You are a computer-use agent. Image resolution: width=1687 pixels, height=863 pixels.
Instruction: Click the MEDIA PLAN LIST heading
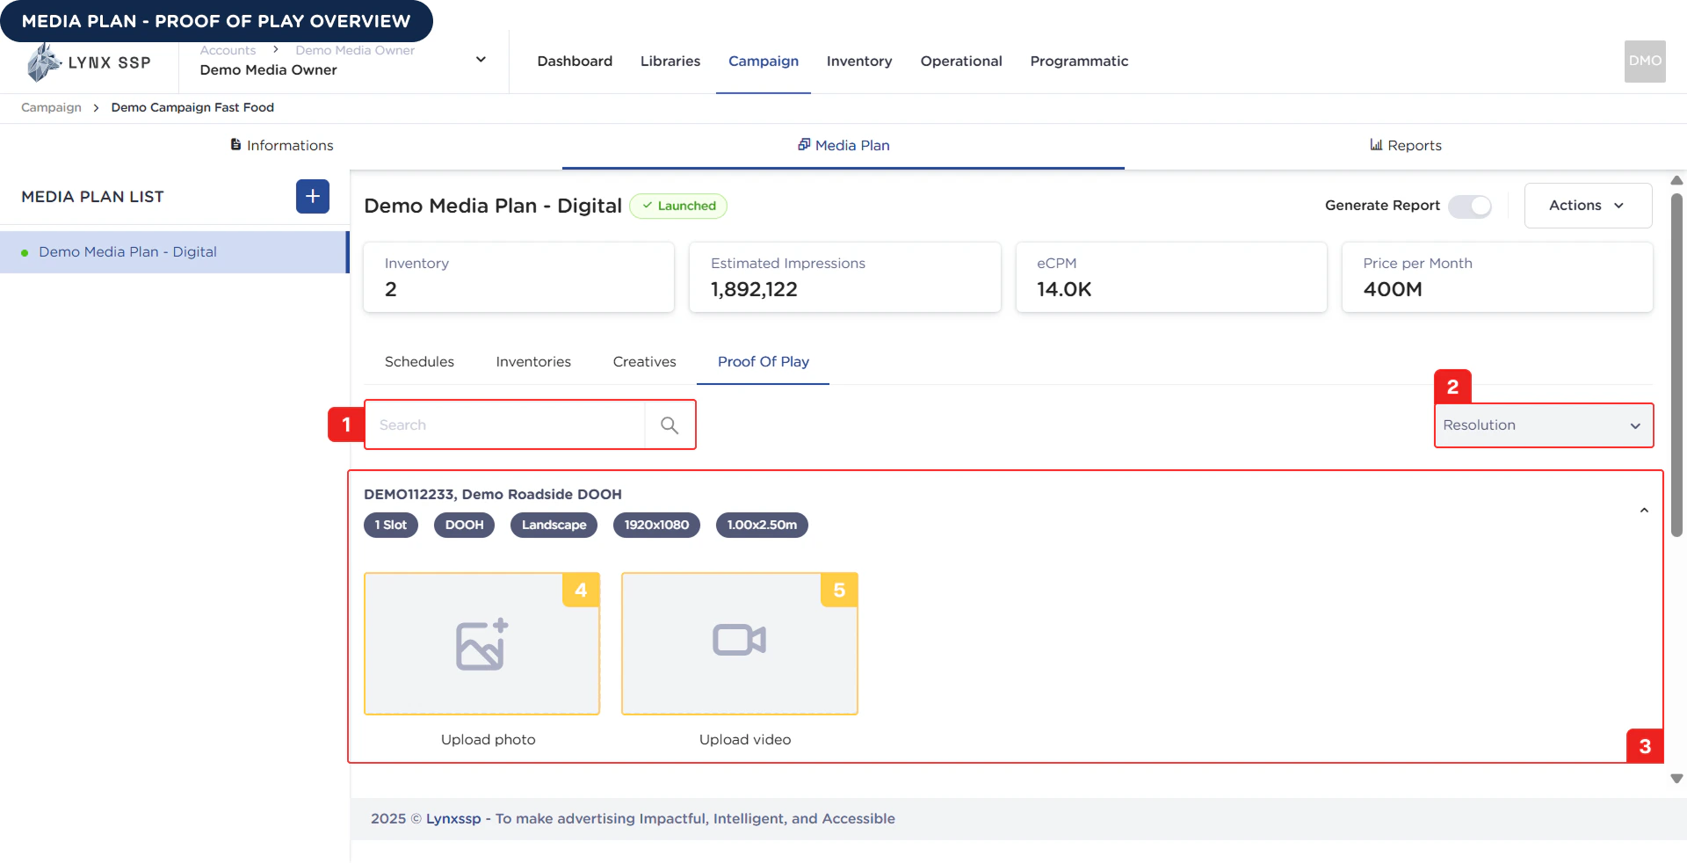click(92, 197)
